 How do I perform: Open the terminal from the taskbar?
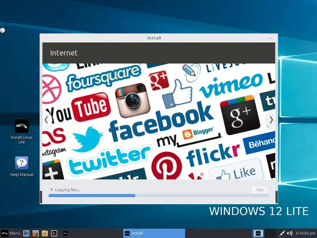click(54, 233)
